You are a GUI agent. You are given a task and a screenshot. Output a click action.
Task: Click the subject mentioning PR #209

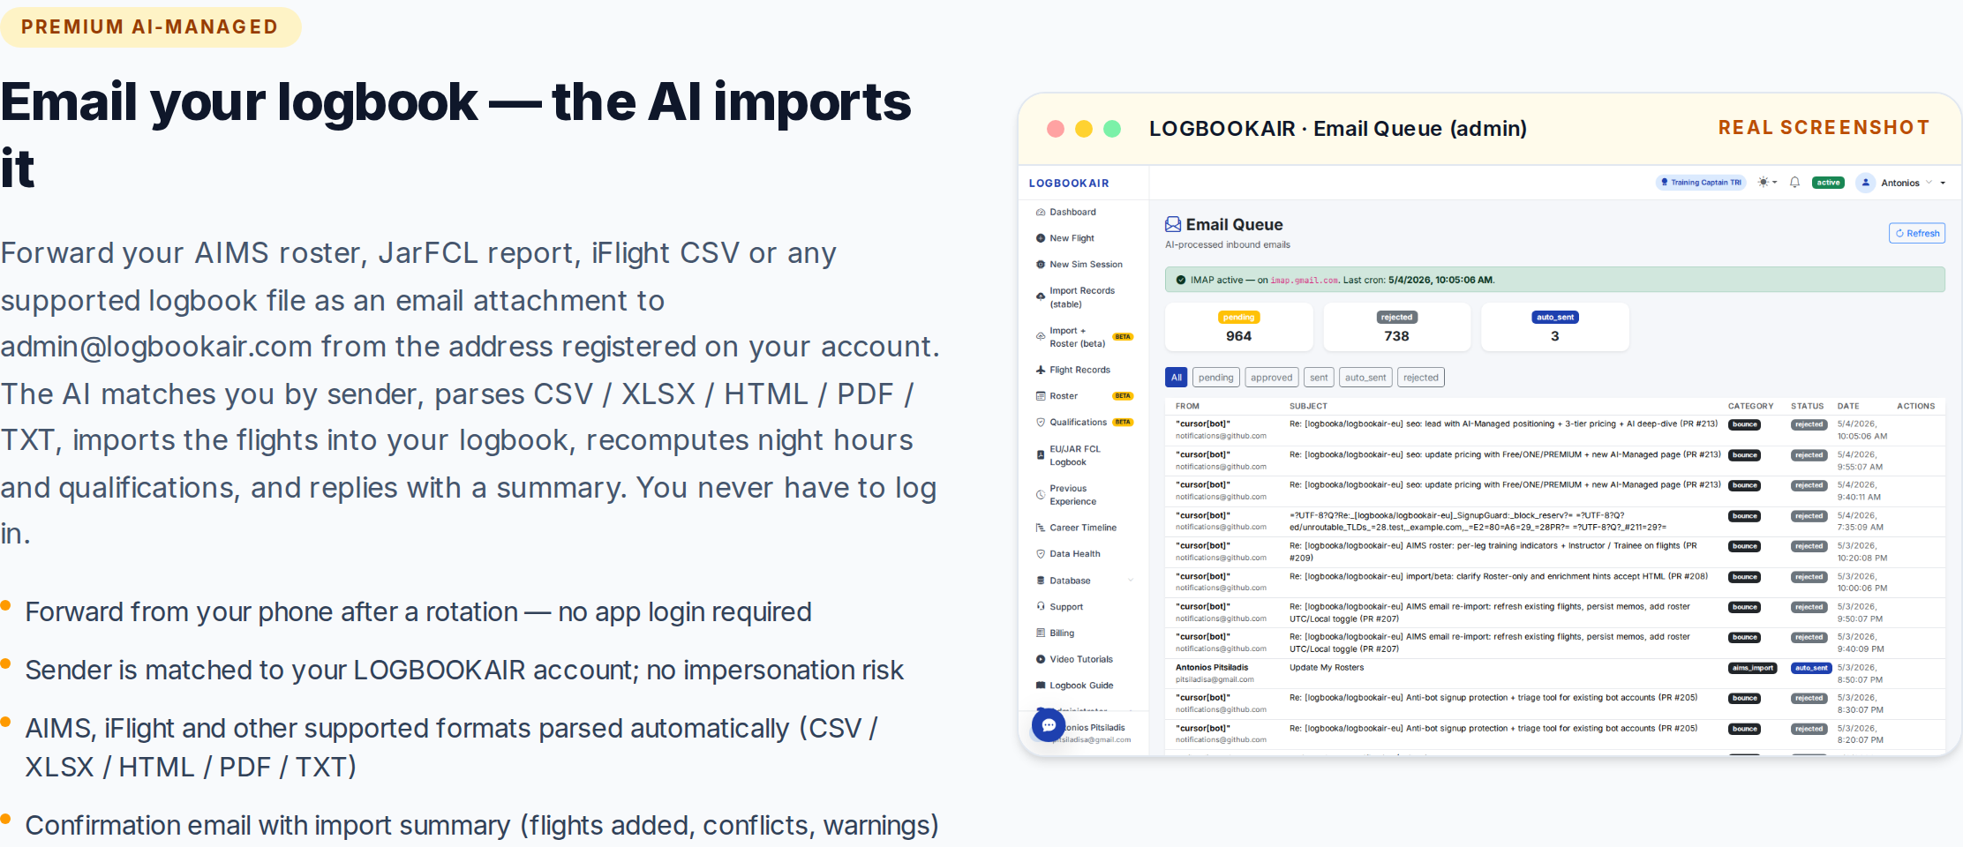[1493, 552]
